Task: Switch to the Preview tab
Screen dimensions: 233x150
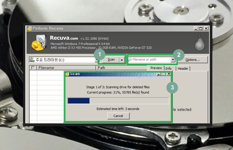Action: (x=156, y=68)
